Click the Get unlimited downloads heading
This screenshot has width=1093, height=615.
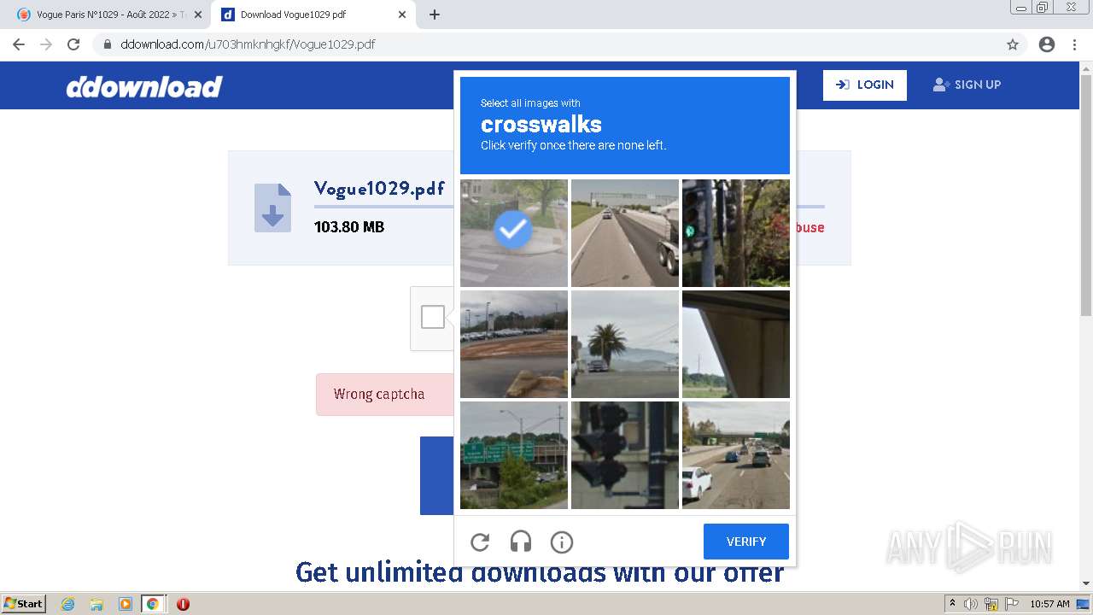point(540,571)
